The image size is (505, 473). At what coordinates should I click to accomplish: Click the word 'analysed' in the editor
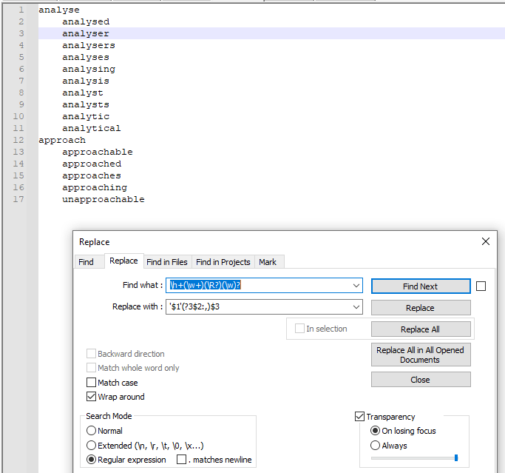[86, 22]
